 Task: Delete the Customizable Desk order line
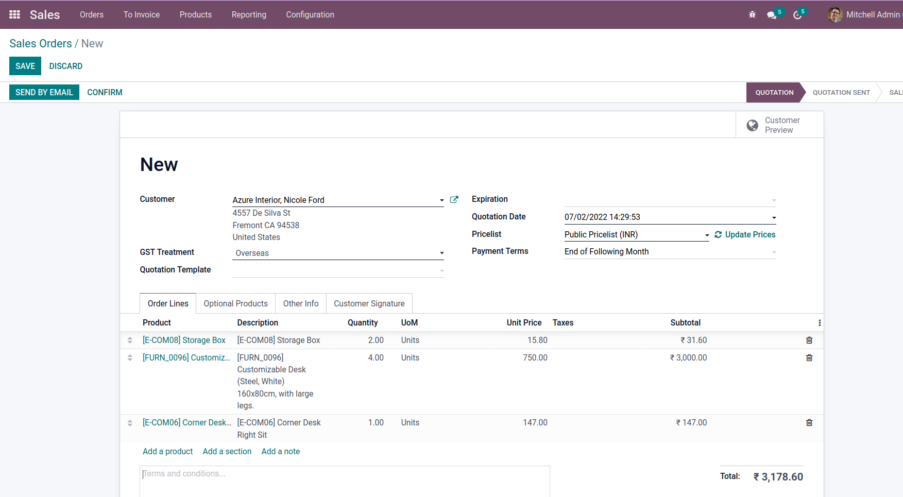[809, 358]
